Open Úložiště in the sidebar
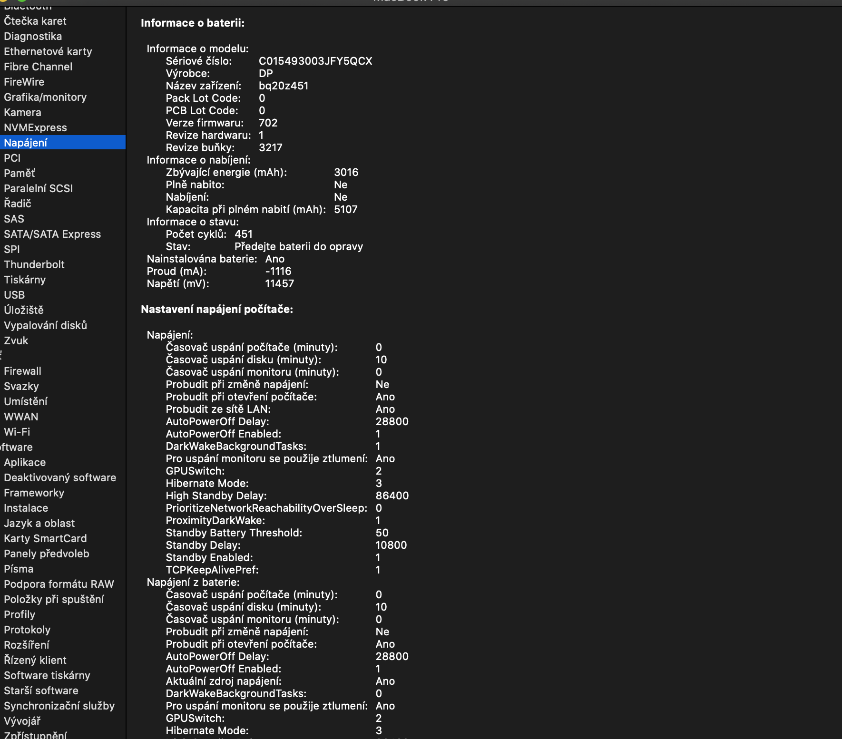Screen dimensions: 842x739 point(24,310)
